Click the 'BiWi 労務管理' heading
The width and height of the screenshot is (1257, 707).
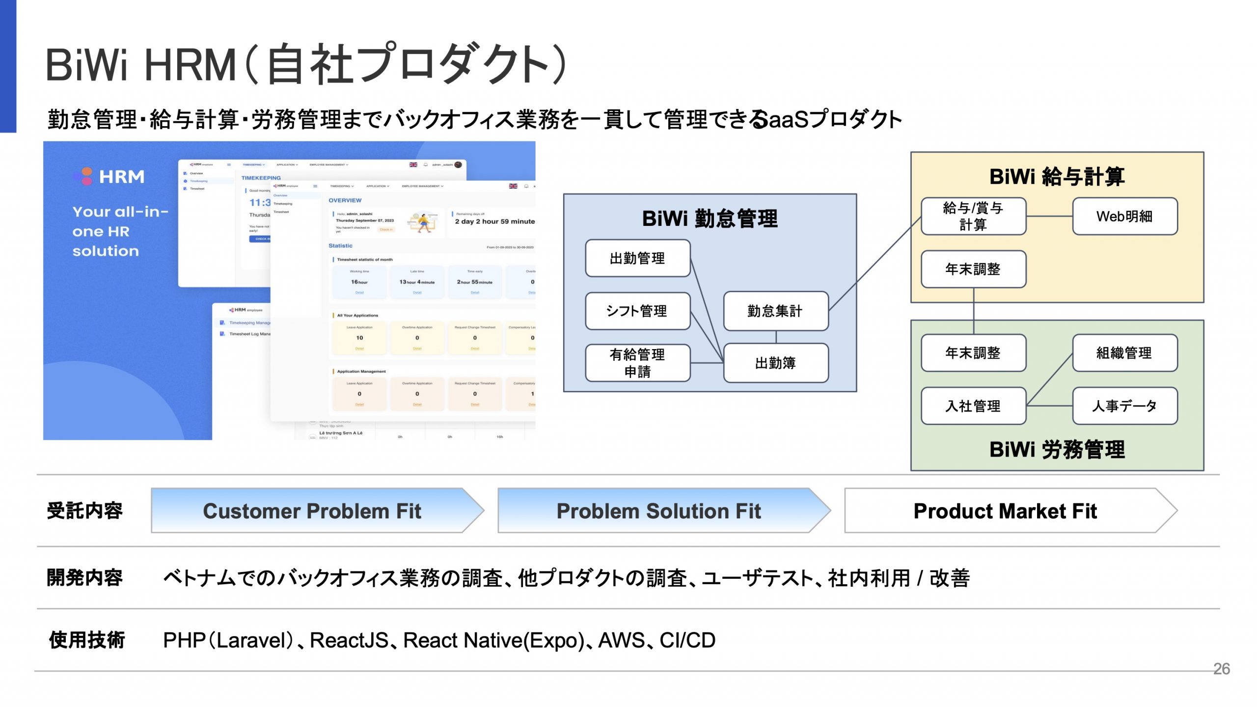(x=1057, y=449)
